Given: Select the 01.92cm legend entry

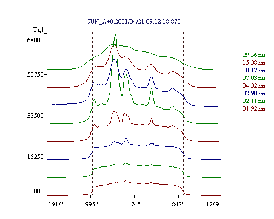Looking at the screenshot, I should [x=254, y=108].
